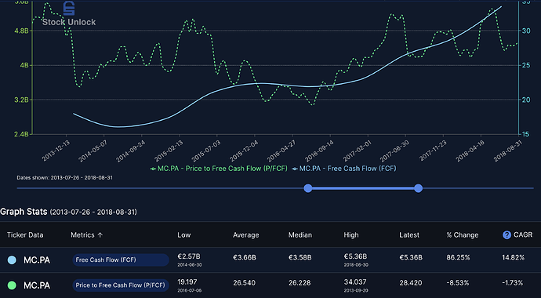Click the High column header
541x298 pixels.
[351, 235]
